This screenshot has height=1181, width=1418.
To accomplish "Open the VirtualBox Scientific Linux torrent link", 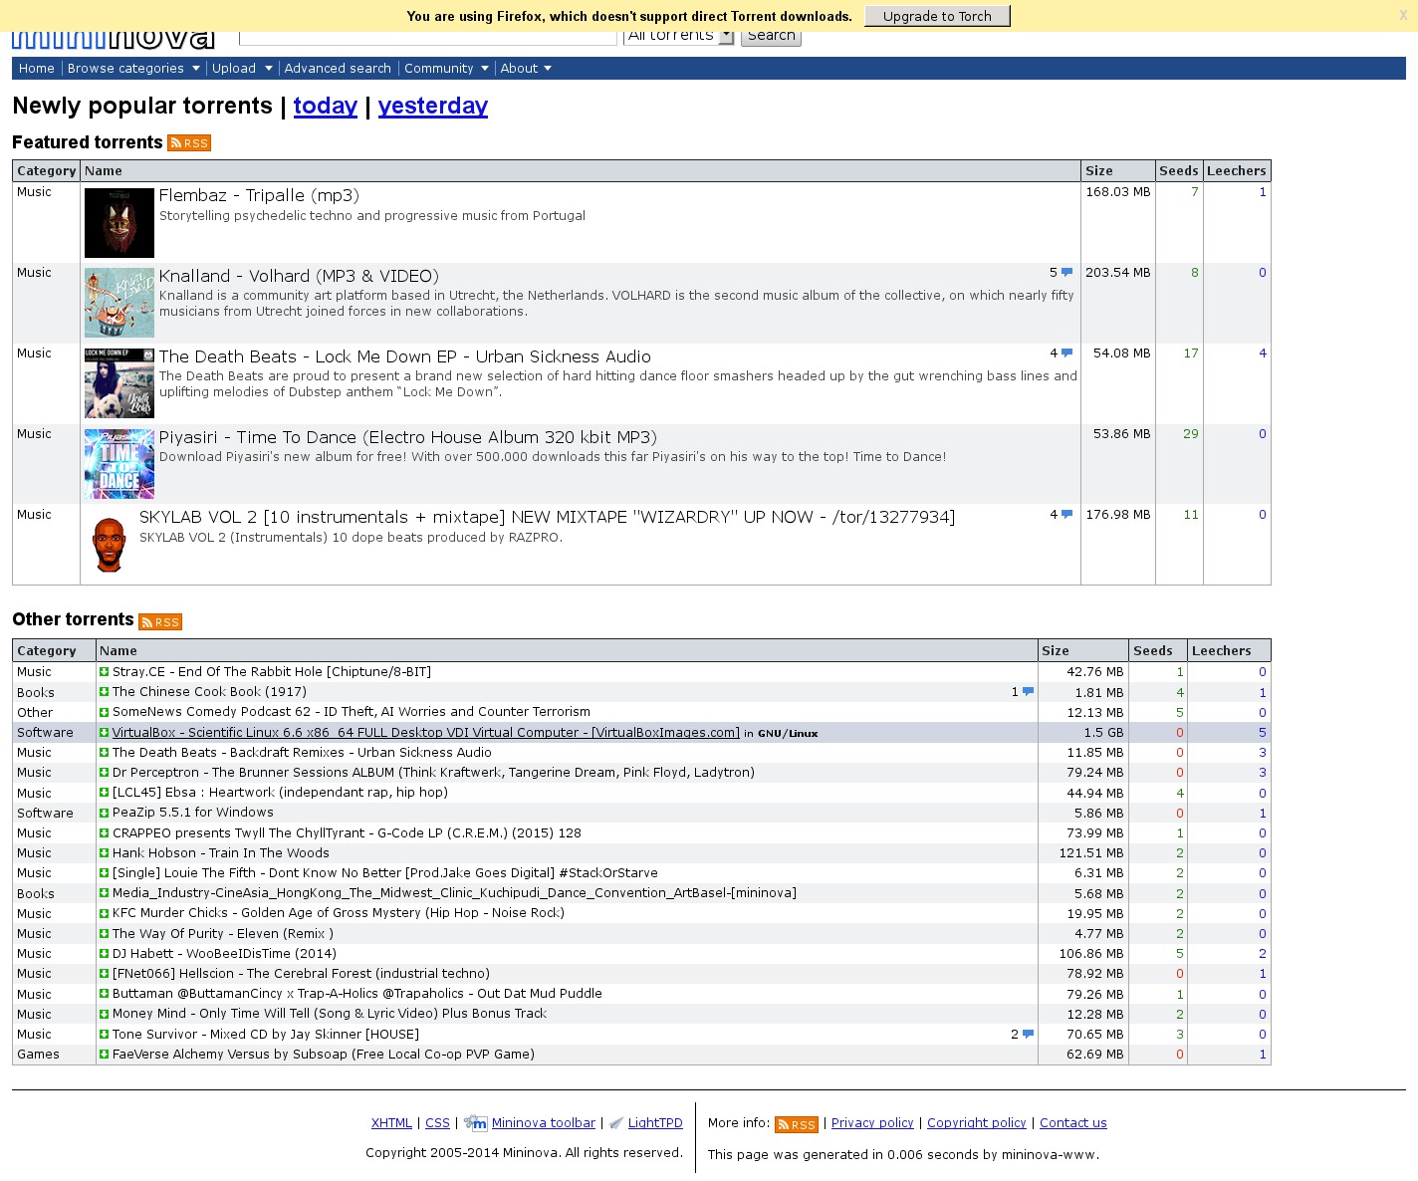I will pyautogui.click(x=425, y=733).
